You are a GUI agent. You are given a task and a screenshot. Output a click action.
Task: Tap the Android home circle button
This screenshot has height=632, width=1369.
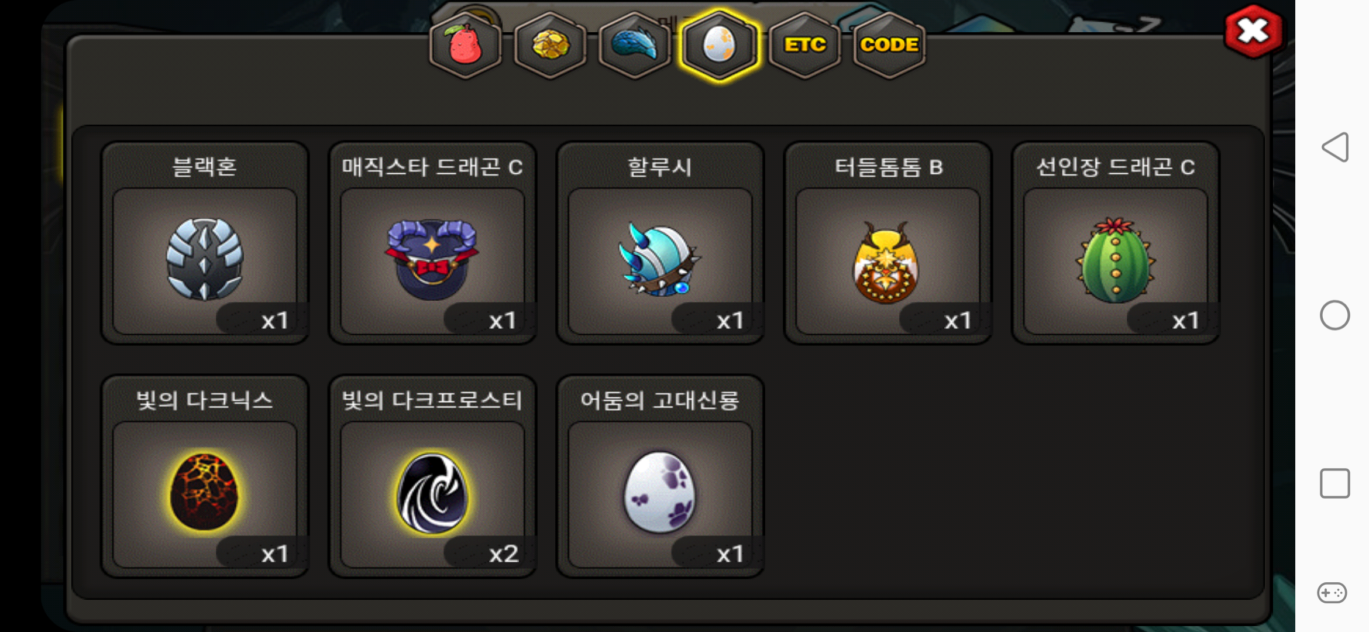click(1335, 315)
